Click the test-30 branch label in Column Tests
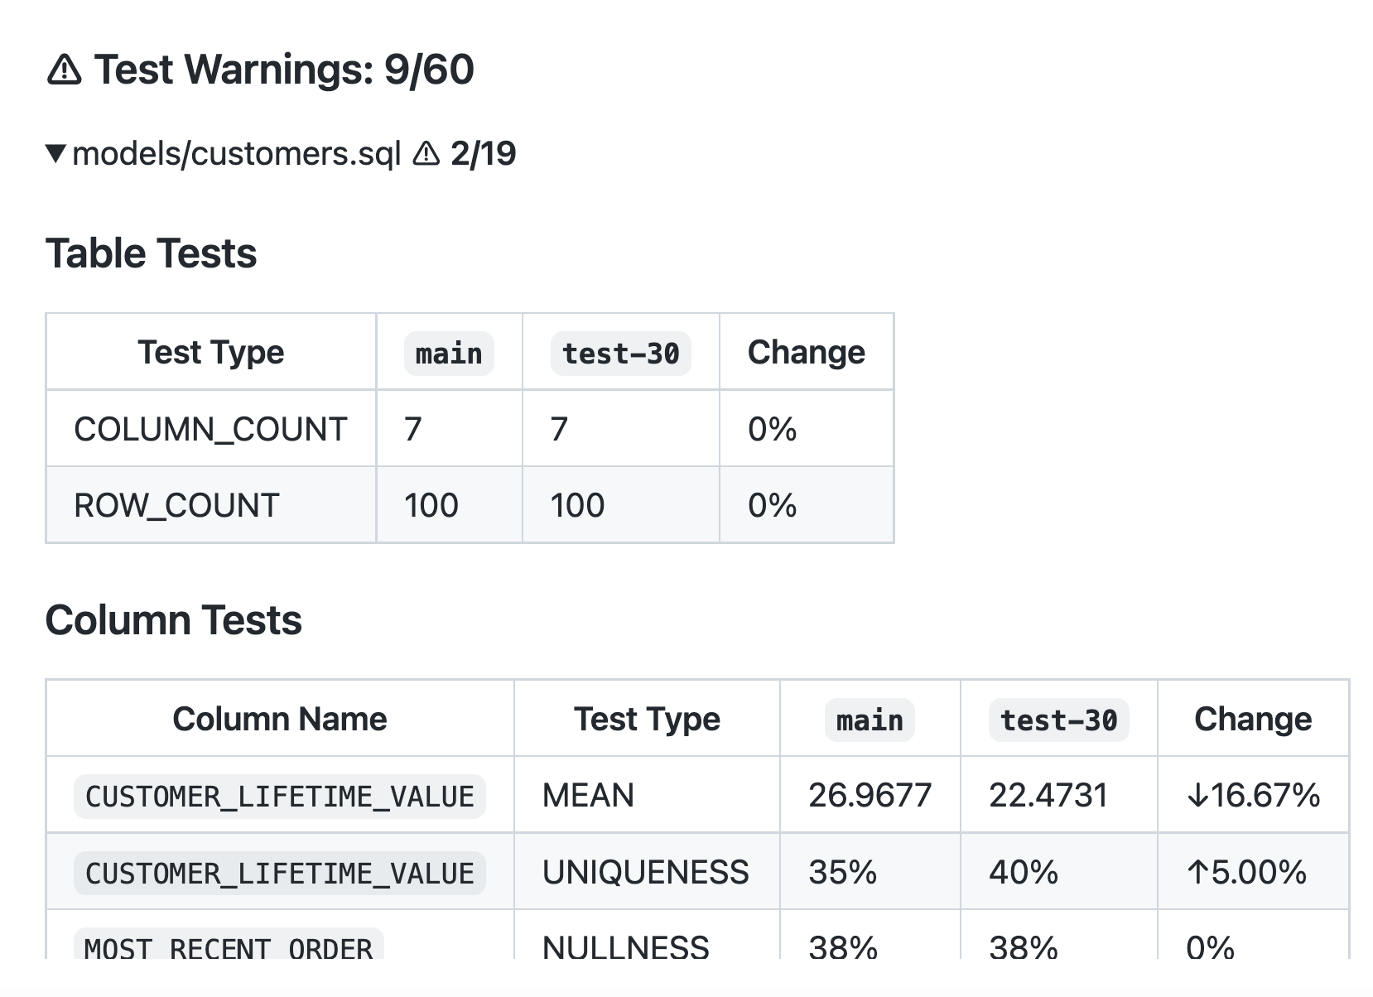The height and width of the screenshot is (997, 1373). (1058, 720)
